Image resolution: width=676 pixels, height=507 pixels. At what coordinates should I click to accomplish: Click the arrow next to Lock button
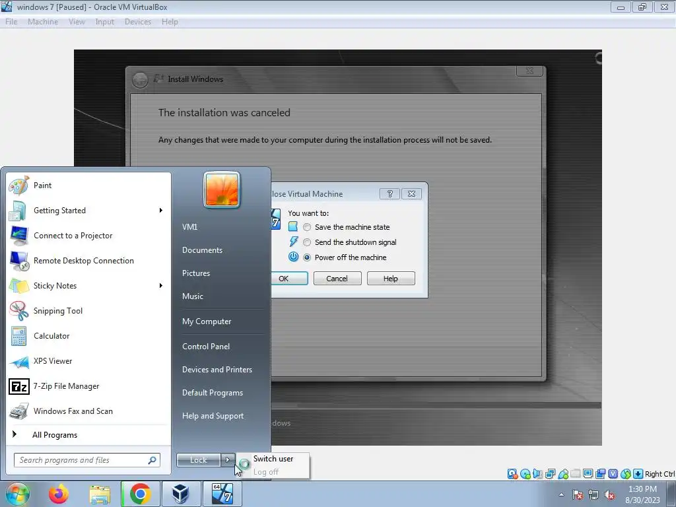coord(228,460)
